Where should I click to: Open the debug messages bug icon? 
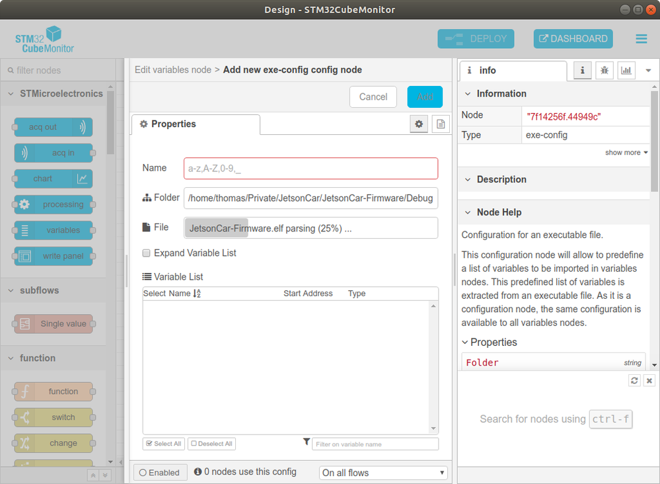[605, 70]
